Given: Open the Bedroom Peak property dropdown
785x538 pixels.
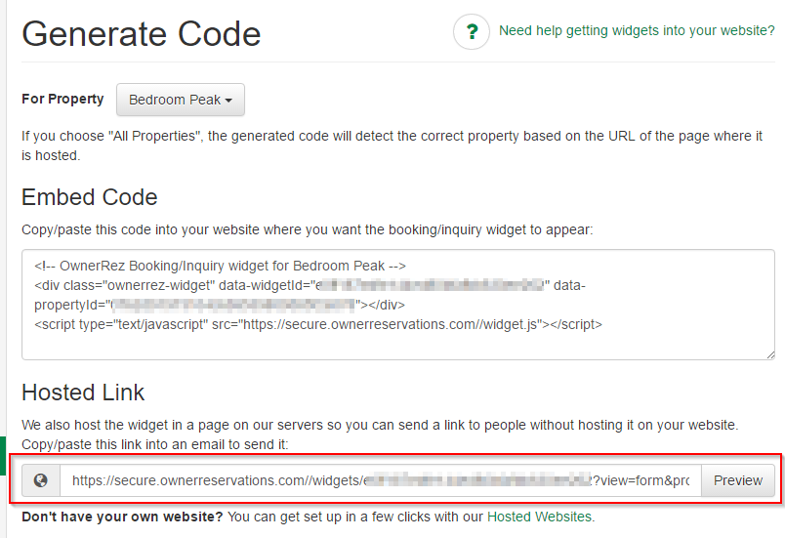Looking at the screenshot, I should coord(180,100).
